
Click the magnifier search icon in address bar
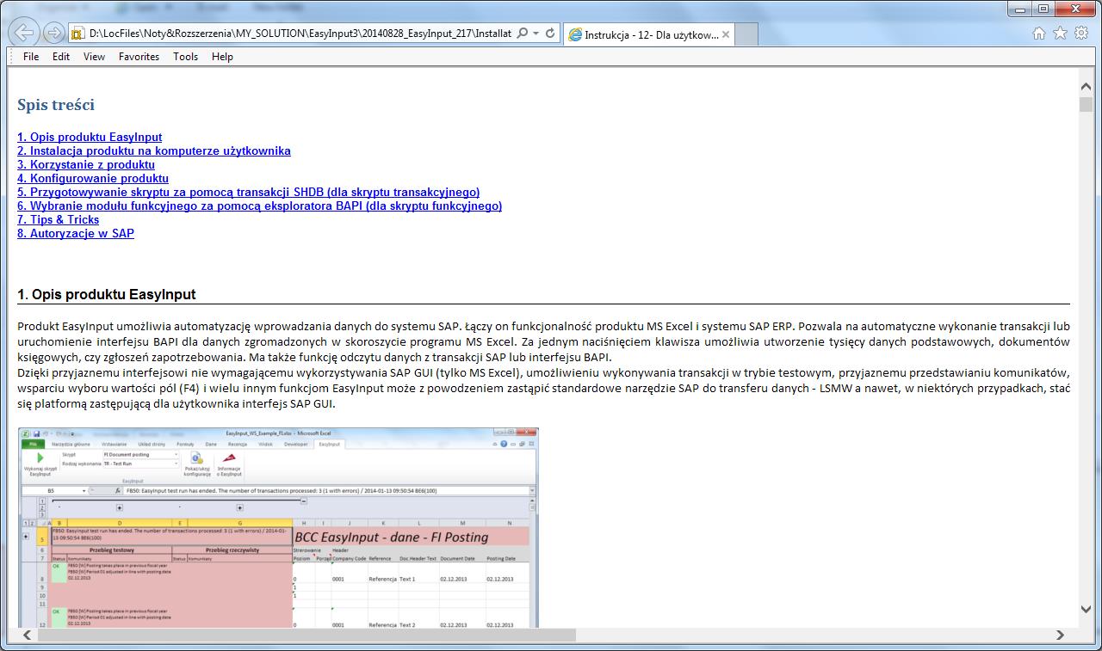(x=523, y=34)
